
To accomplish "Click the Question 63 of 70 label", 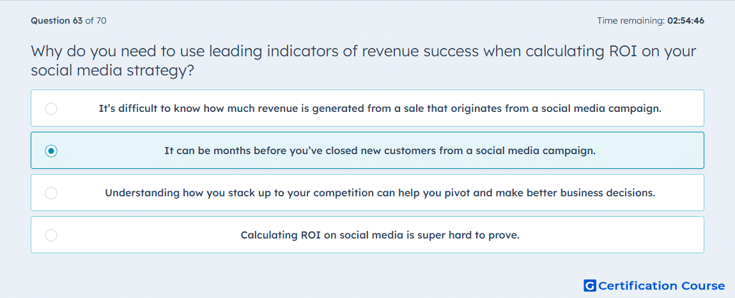I will [x=68, y=20].
